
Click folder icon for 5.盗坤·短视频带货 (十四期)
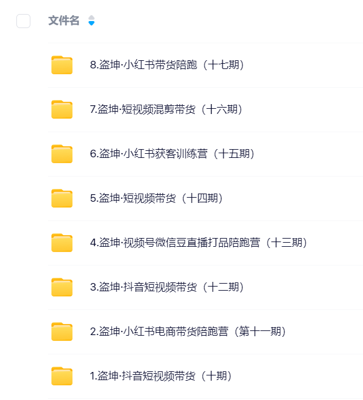click(x=62, y=198)
